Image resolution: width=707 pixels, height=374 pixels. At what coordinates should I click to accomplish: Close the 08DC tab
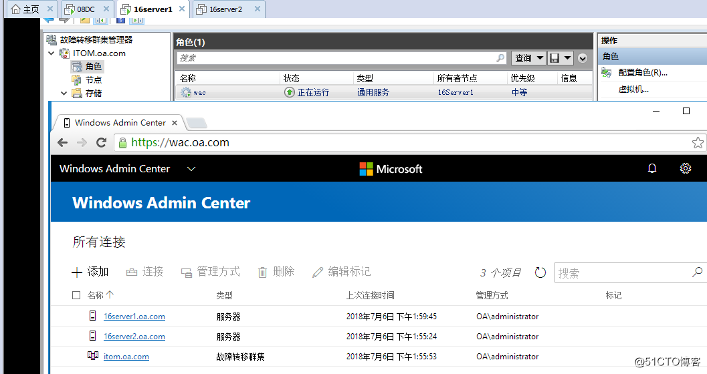(x=106, y=9)
